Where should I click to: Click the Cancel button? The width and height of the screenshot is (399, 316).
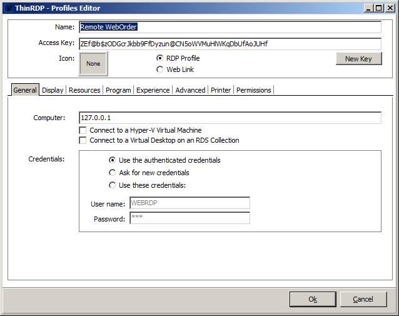[x=363, y=299]
